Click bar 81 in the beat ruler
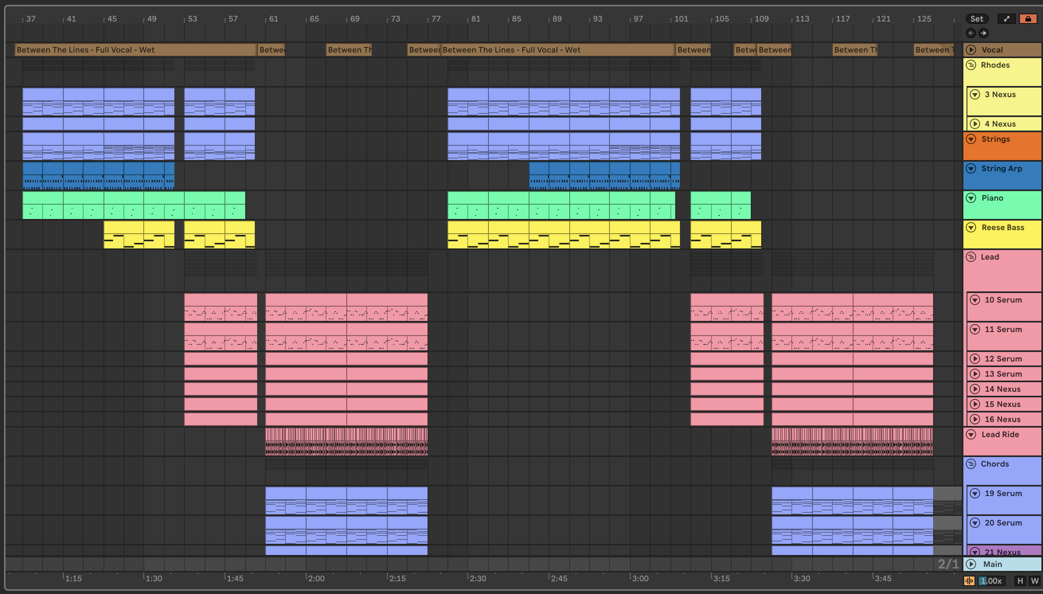Screen dimensions: 1043x594 [475, 19]
